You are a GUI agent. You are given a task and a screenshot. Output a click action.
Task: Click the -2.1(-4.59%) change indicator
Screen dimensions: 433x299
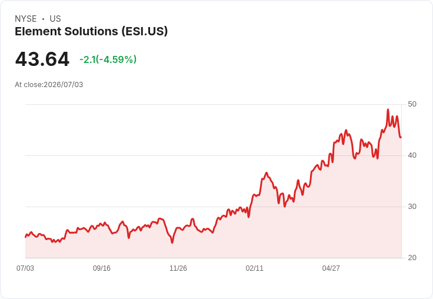(108, 59)
